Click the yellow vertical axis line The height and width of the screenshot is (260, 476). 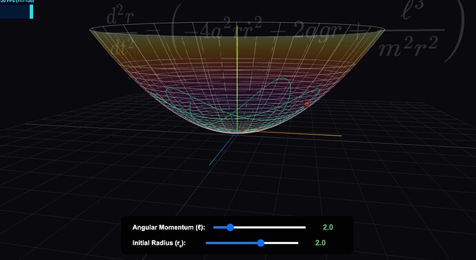pyautogui.click(x=237, y=76)
